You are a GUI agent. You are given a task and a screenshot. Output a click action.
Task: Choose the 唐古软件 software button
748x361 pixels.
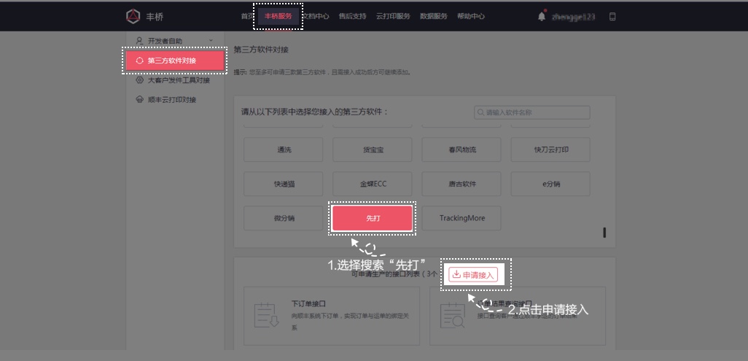pos(461,184)
